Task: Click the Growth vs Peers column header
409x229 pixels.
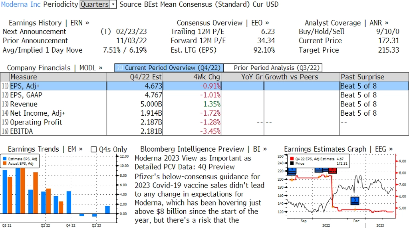Action: [302, 77]
